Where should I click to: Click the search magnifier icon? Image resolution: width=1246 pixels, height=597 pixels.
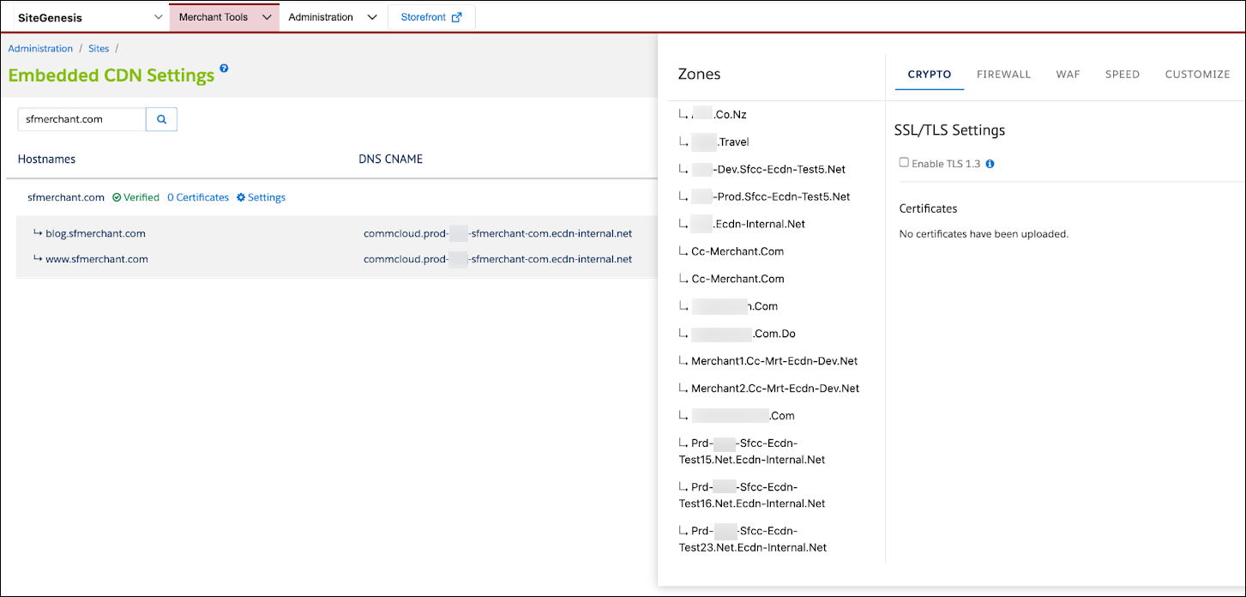[x=161, y=119]
